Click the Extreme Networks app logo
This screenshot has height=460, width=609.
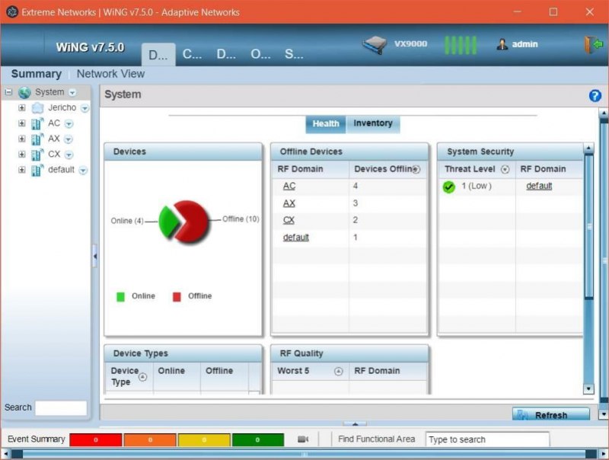coord(12,11)
